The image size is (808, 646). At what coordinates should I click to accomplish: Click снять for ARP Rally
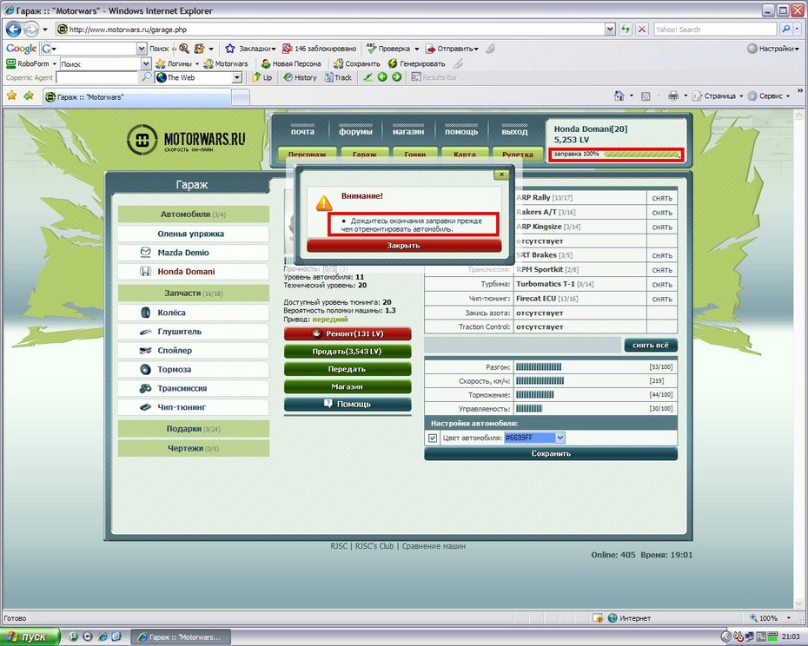point(662,198)
